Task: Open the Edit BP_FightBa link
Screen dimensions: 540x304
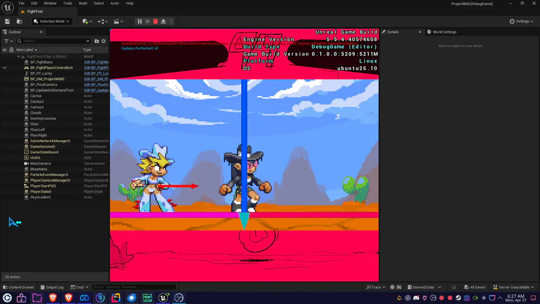Action: click(x=96, y=62)
